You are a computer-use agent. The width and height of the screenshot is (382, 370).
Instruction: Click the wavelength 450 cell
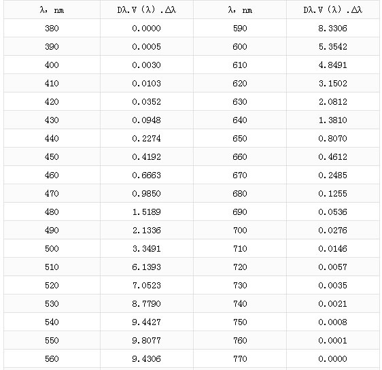(52, 156)
